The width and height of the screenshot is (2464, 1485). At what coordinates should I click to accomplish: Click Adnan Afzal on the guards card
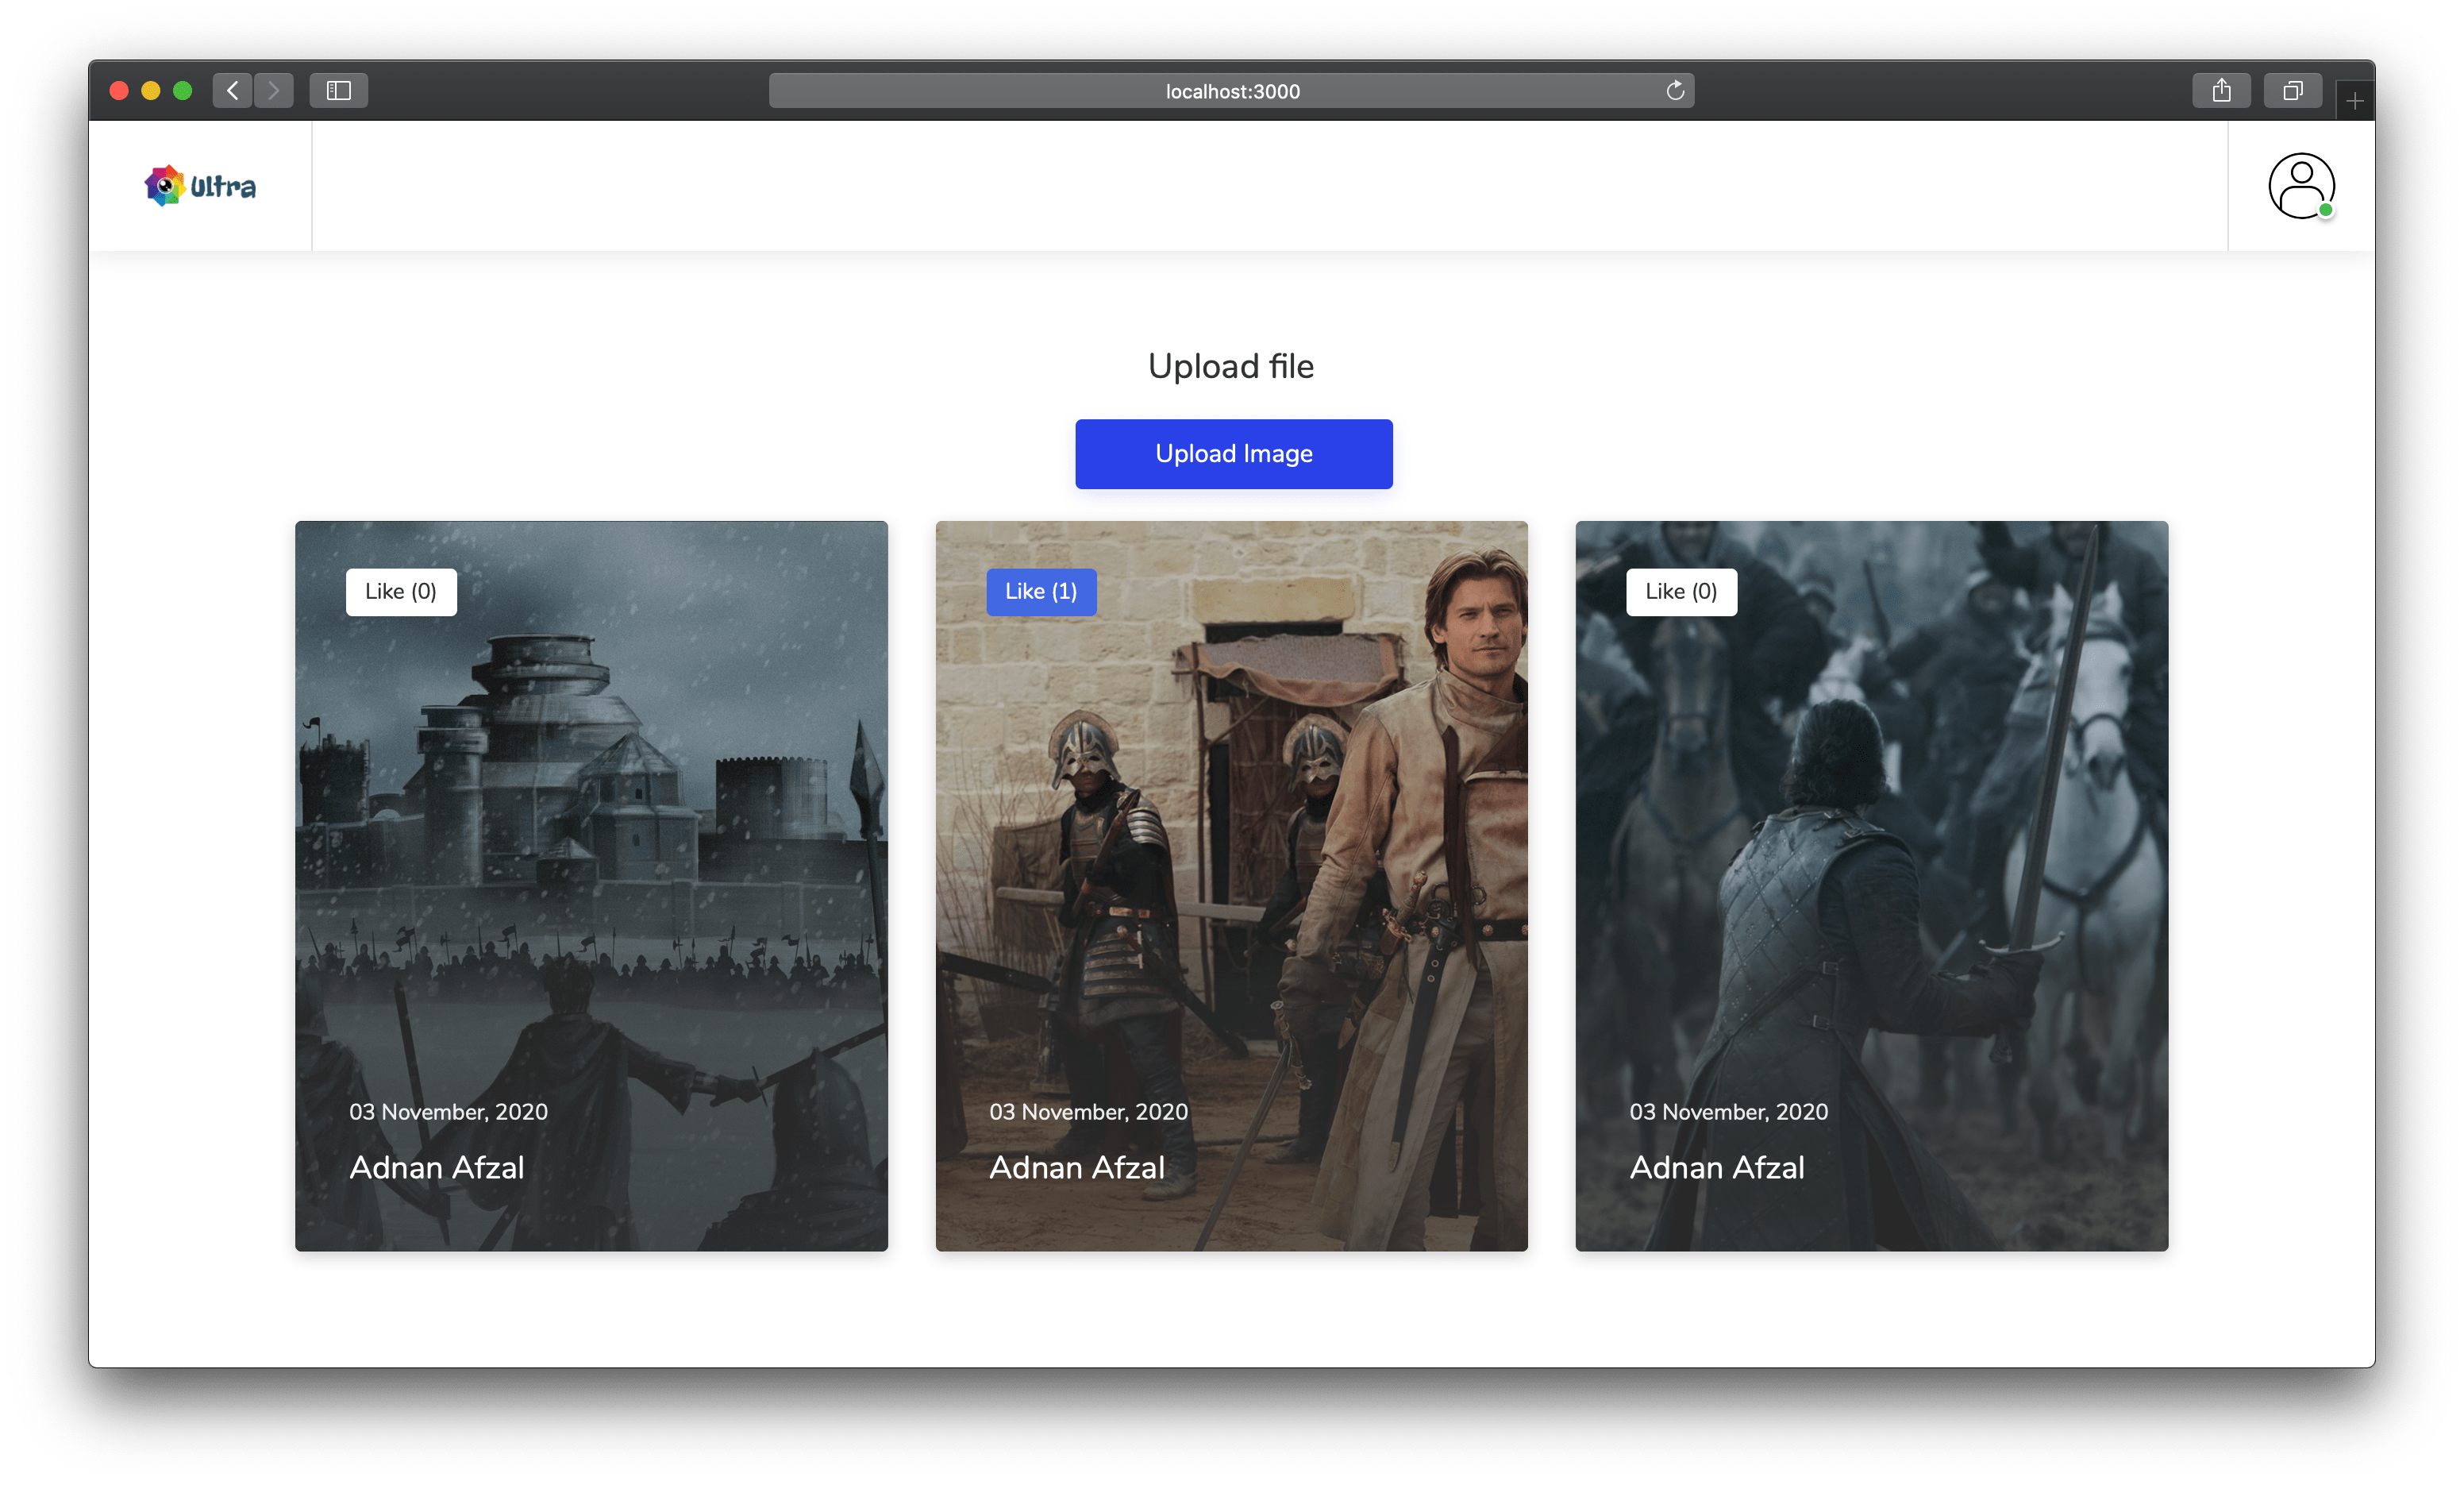coord(1077,1167)
